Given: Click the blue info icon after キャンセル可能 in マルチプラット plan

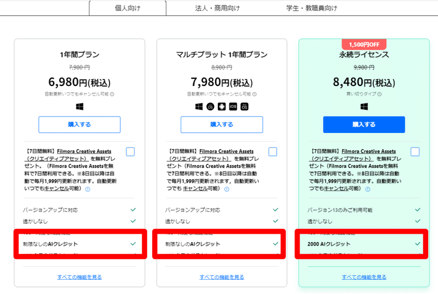Looking at the screenshot, I should click(227, 189).
